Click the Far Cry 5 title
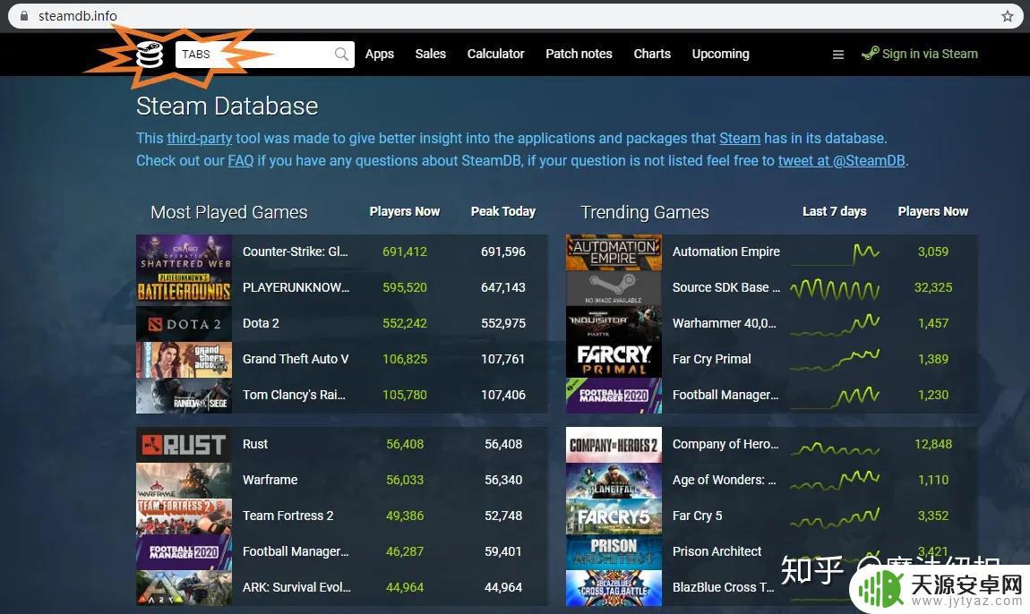 coord(697,516)
